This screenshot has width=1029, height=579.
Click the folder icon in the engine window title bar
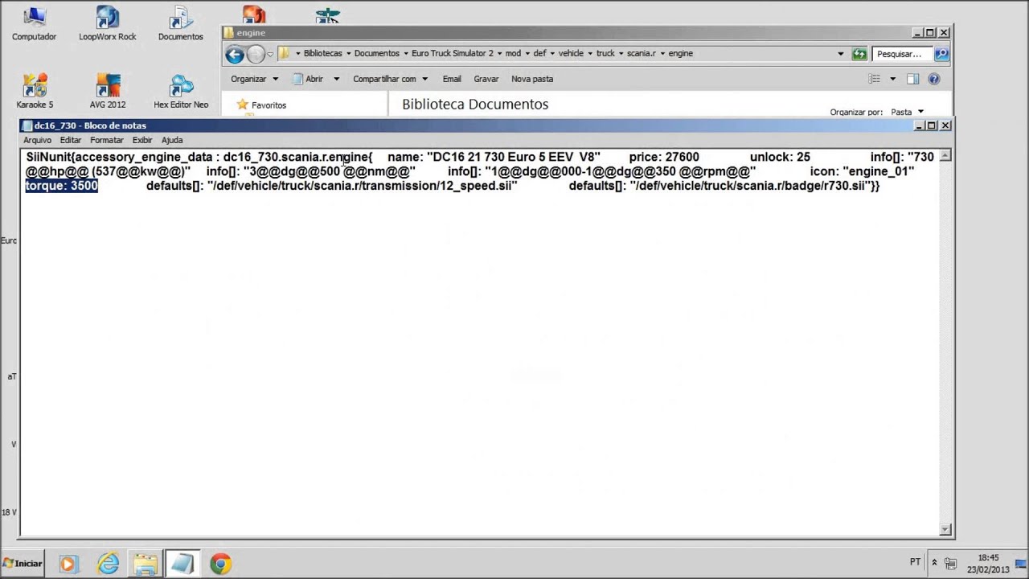click(229, 33)
